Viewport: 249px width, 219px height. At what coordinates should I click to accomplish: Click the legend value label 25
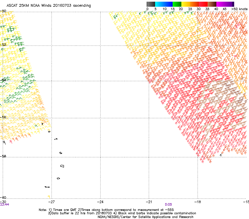coord(190,9)
